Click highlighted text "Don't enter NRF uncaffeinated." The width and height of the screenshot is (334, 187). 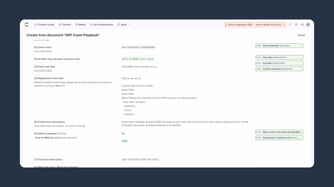click(x=138, y=47)
